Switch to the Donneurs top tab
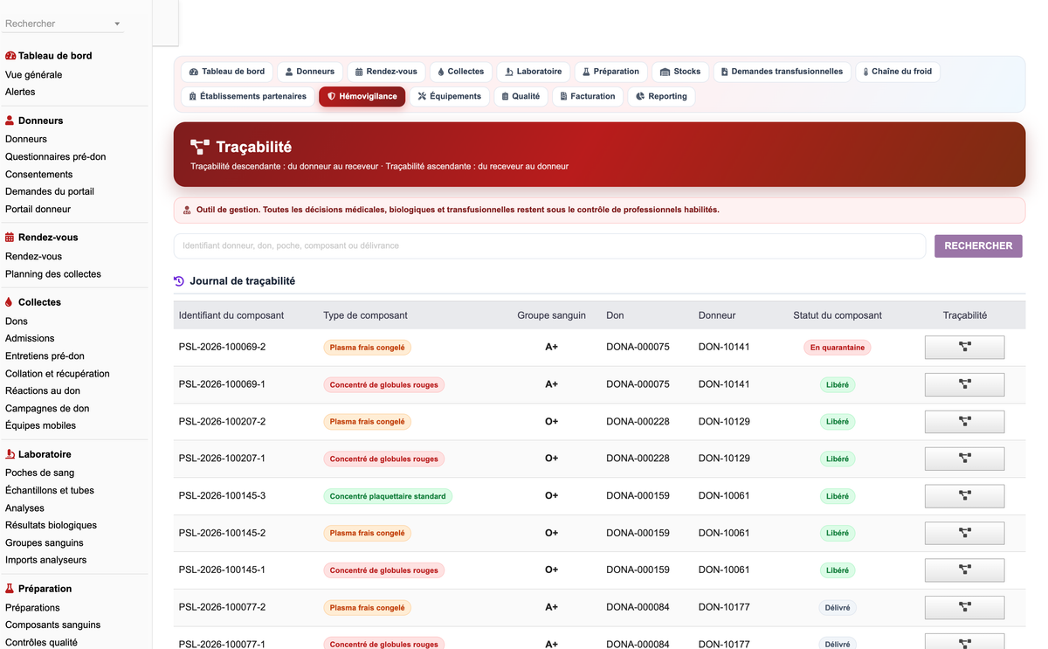Screen dimensions: 1048x649 (x=310, y=72)
